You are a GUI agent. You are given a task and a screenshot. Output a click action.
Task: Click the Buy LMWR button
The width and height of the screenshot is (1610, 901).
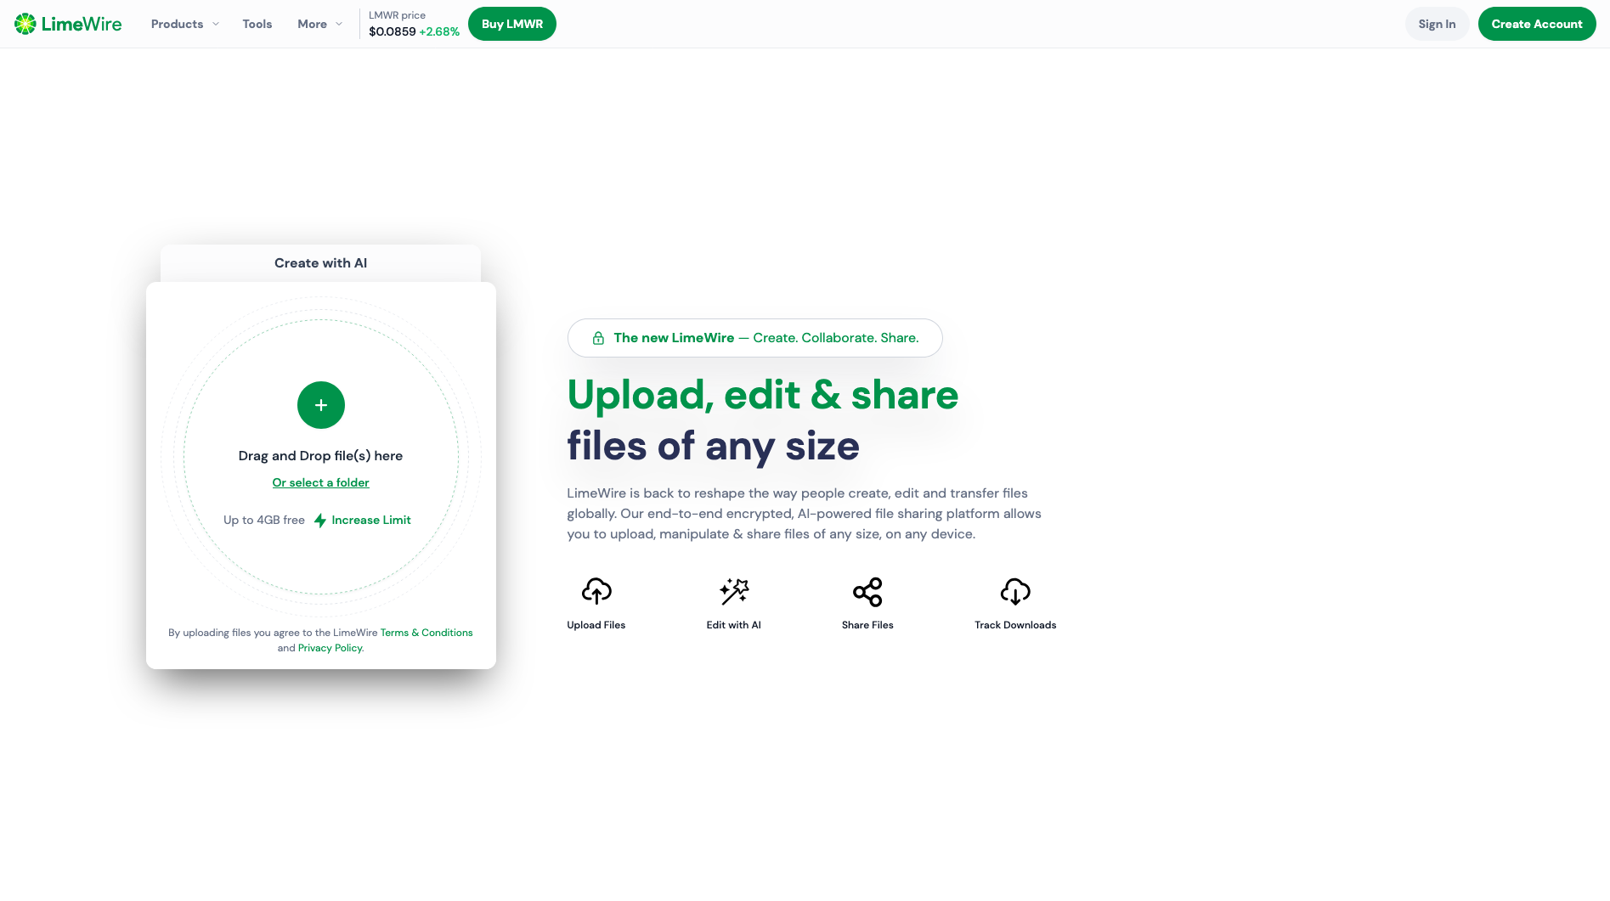click(512, 24)
